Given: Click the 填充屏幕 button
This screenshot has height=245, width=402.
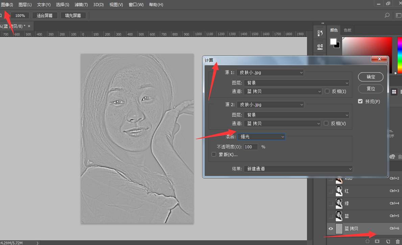Looking at the screenshot, I should 73,16.
